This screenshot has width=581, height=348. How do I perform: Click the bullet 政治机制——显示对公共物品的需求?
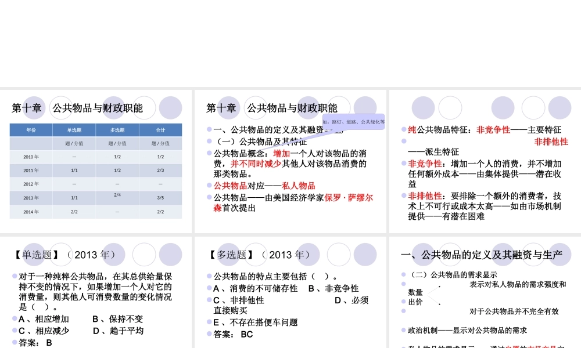coord(467,330)
